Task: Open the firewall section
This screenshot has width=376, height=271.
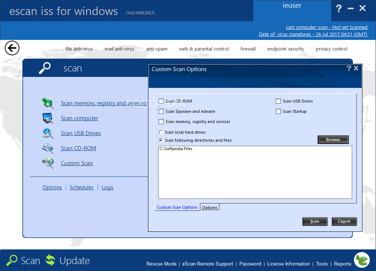Action: [248, 49]
